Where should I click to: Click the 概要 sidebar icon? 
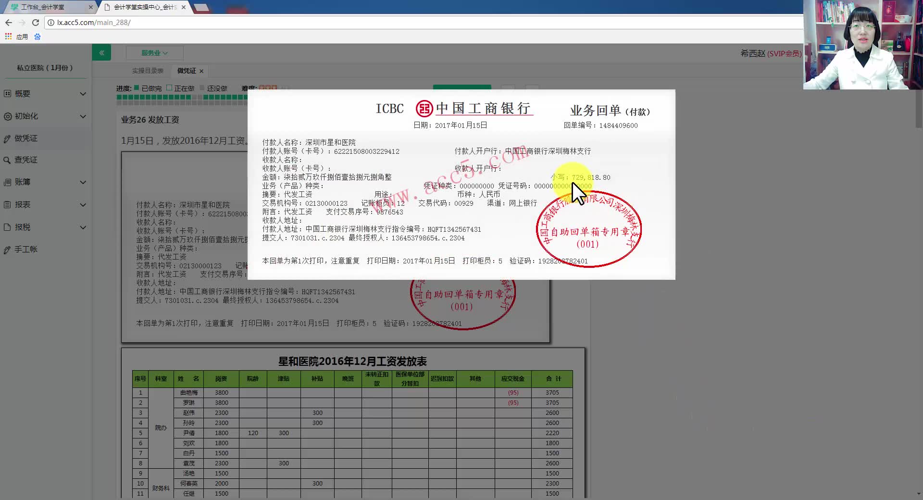(7, 94)
